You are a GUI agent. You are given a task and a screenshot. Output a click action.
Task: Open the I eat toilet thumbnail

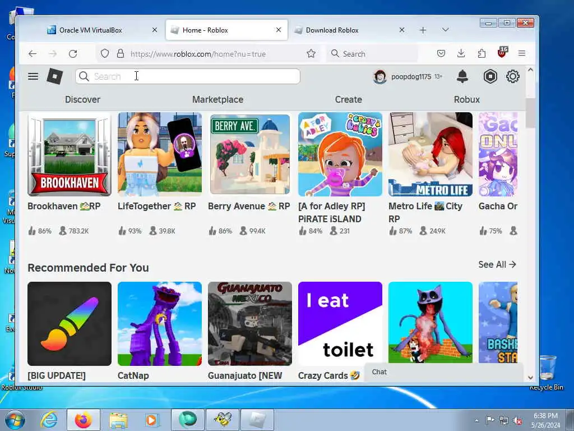tap(340, 323)
